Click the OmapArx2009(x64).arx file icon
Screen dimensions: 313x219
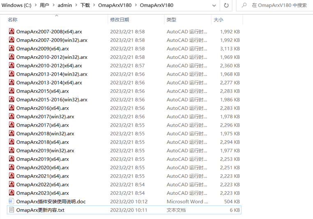12,48
